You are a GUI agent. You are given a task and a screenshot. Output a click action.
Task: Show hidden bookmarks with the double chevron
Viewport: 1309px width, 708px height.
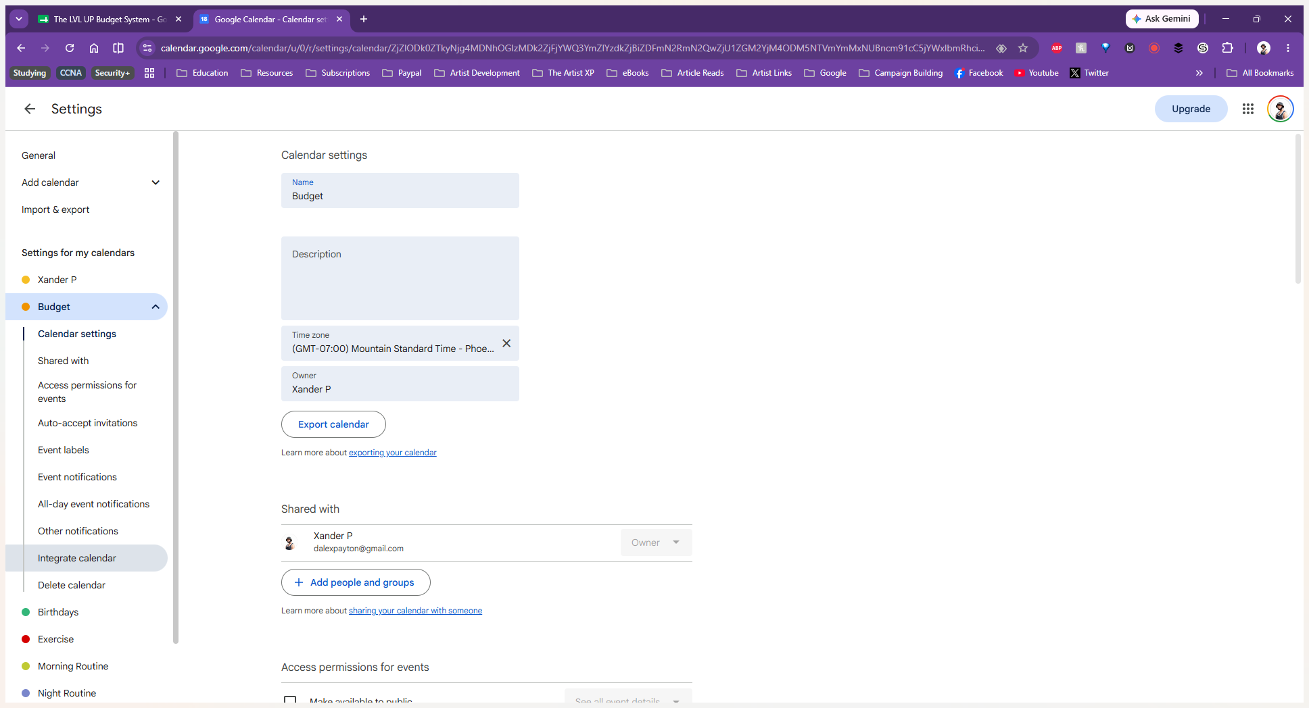pyautogui.click(x=1199, y=73)
